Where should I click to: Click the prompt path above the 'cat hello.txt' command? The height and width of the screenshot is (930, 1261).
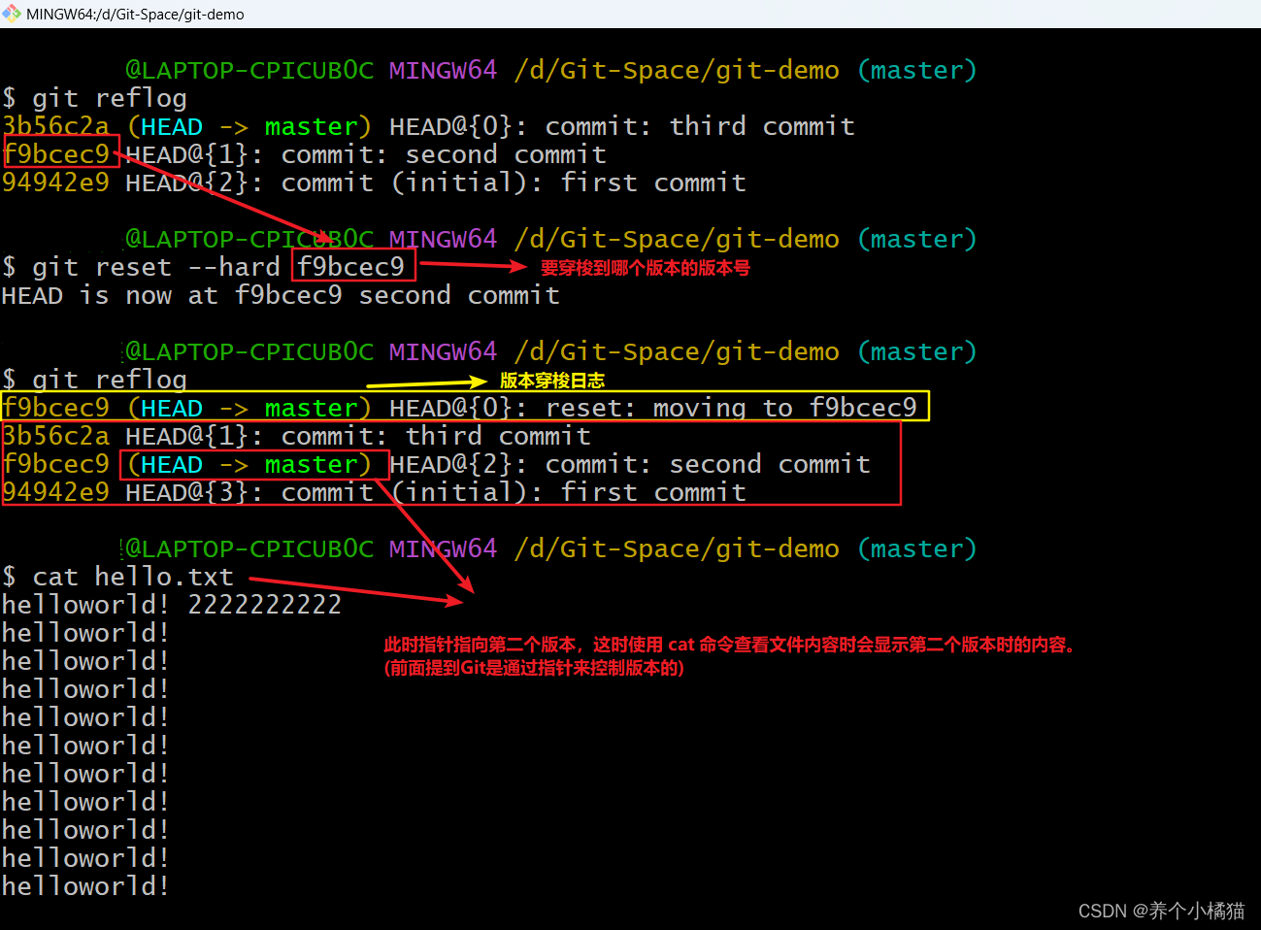coord(677,549)
